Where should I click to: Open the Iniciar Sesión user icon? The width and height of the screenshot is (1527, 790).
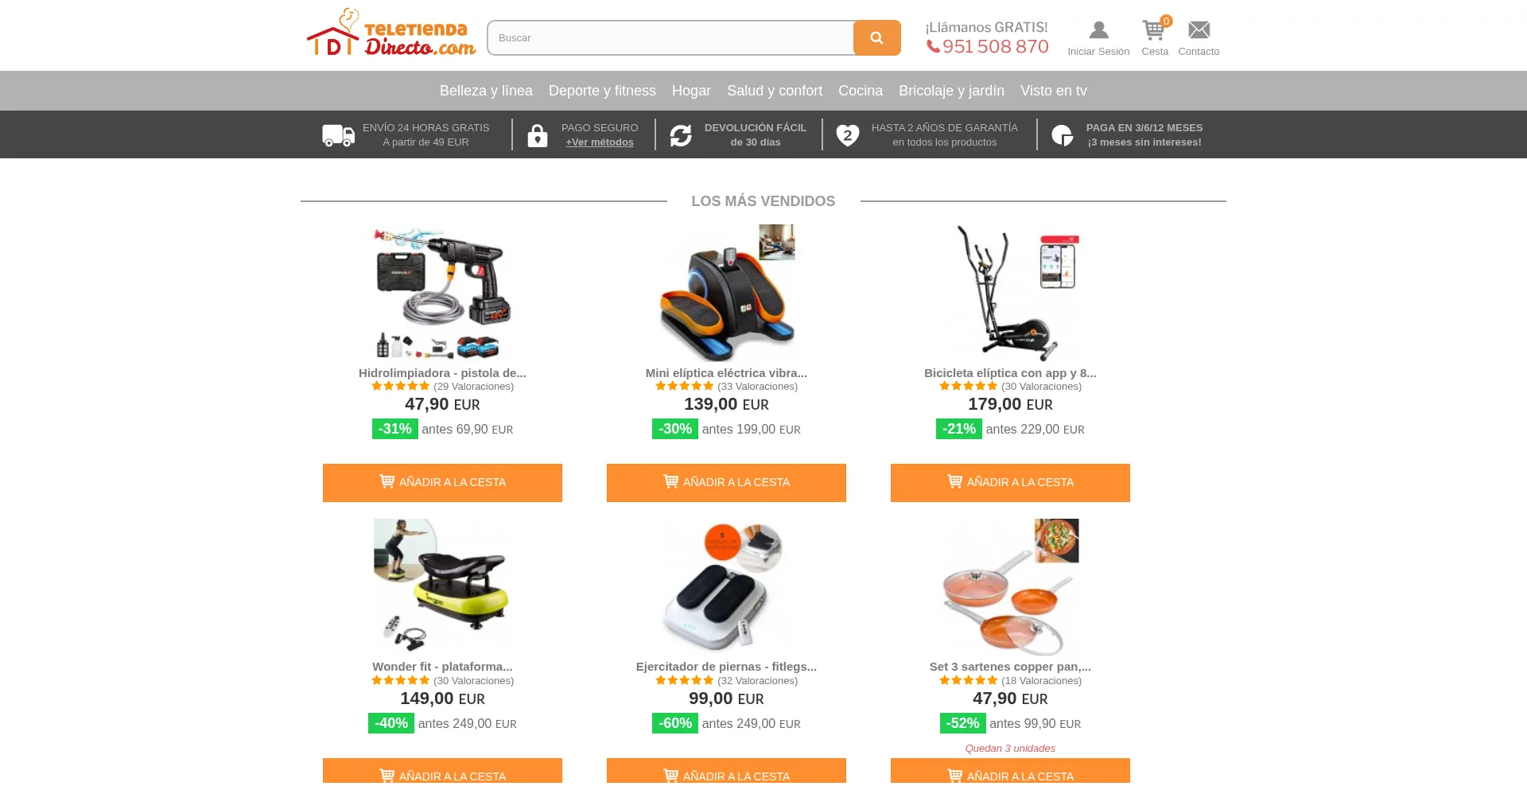pyautogui.click(x=1098, y=30)
